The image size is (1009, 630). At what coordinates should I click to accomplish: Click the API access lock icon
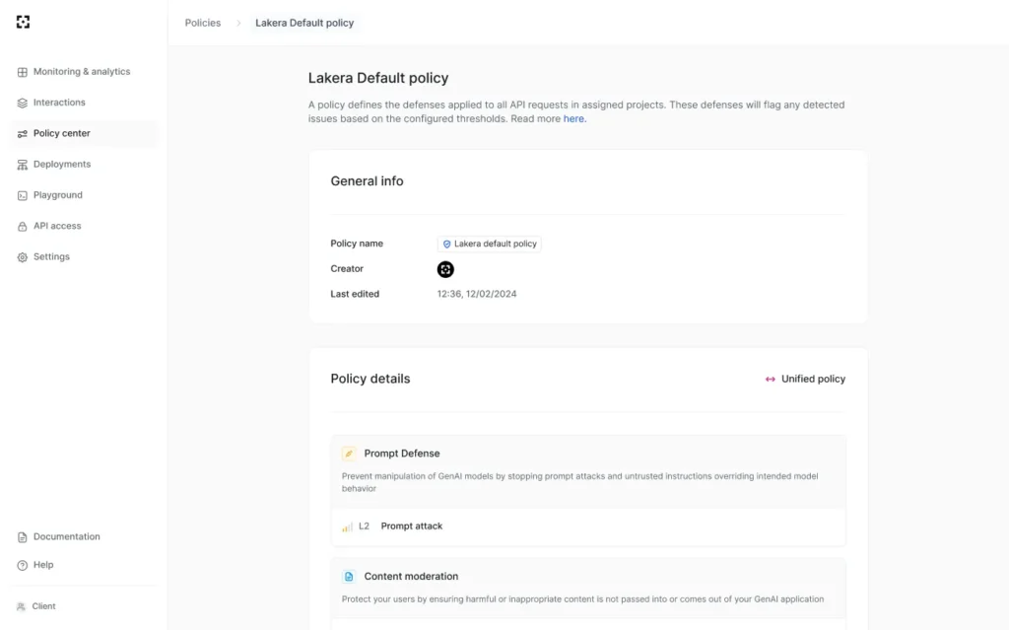click(x=23, y=227)
